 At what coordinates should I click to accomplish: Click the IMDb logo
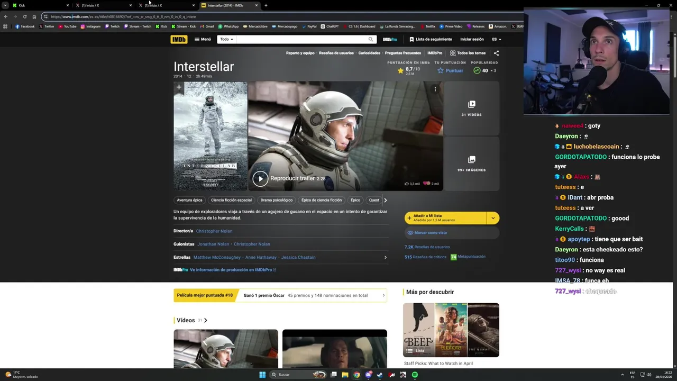click(x=179, y=39)
